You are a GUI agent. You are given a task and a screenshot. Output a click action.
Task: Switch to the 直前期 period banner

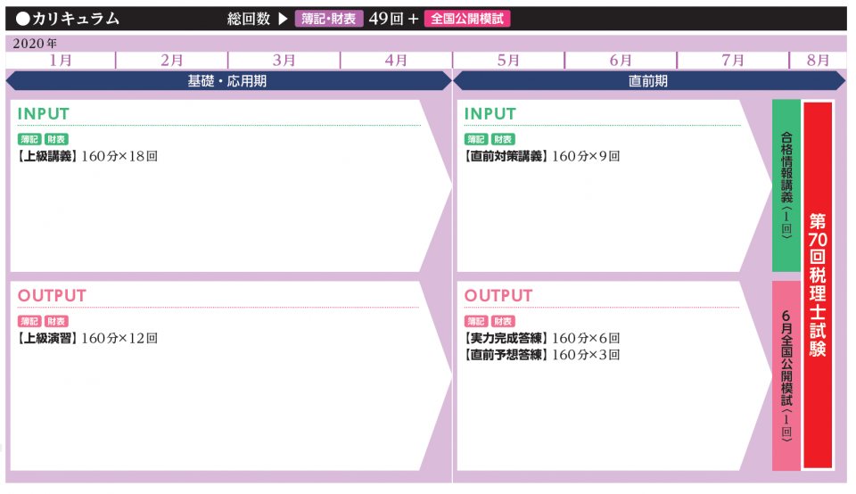[x=648, y=81]
